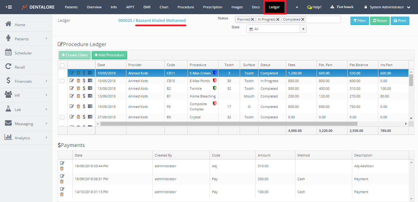Check the select-all checkbox in table header

(62, 65)
